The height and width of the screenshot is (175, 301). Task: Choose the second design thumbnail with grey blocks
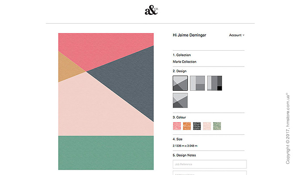click(x=197, y=83)
